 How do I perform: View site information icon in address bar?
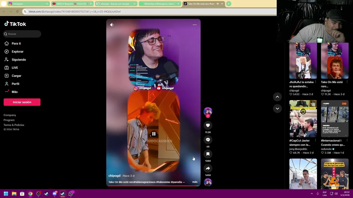click(x=25, y=12)
